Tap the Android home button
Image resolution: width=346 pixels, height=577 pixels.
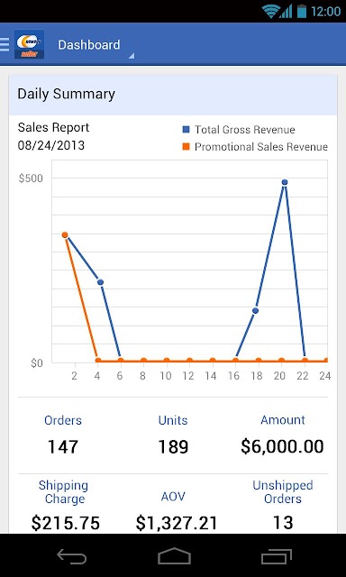[x=174, y=555]
